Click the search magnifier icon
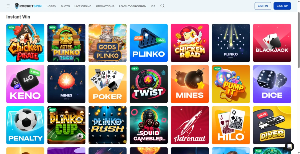 (162, 6)
